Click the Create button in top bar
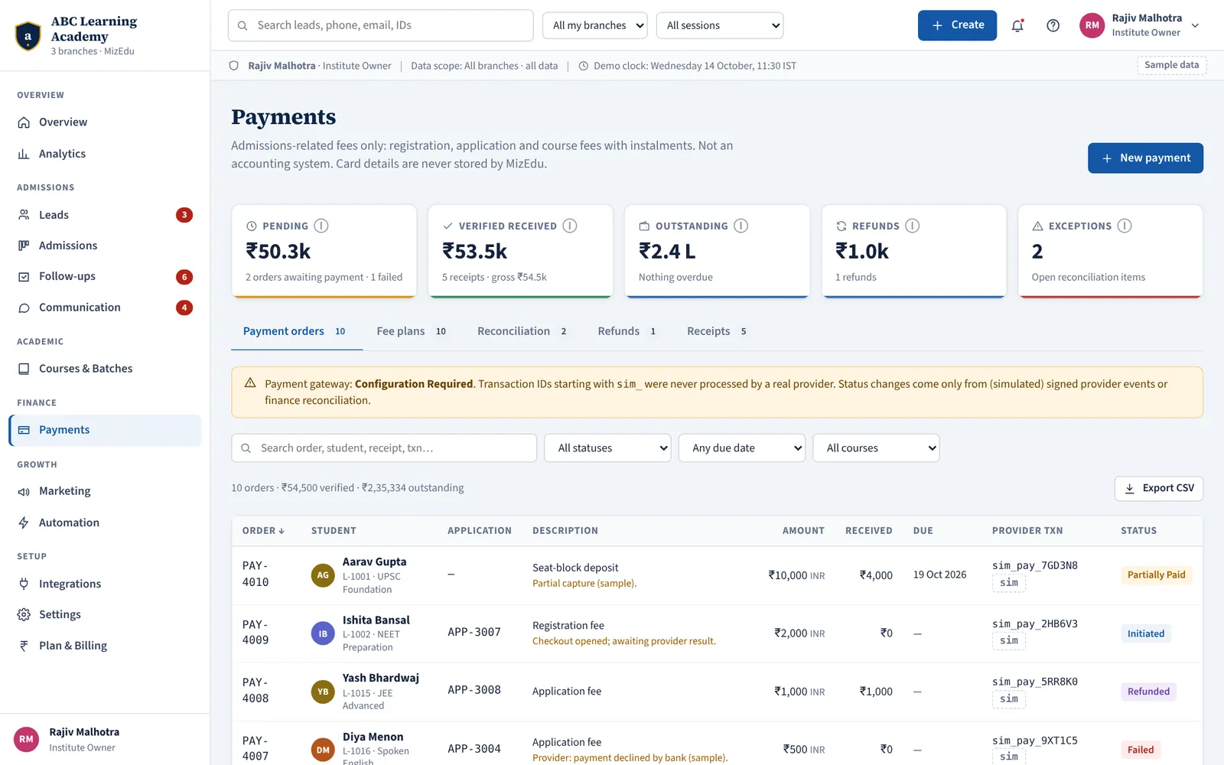 [957, 25]
